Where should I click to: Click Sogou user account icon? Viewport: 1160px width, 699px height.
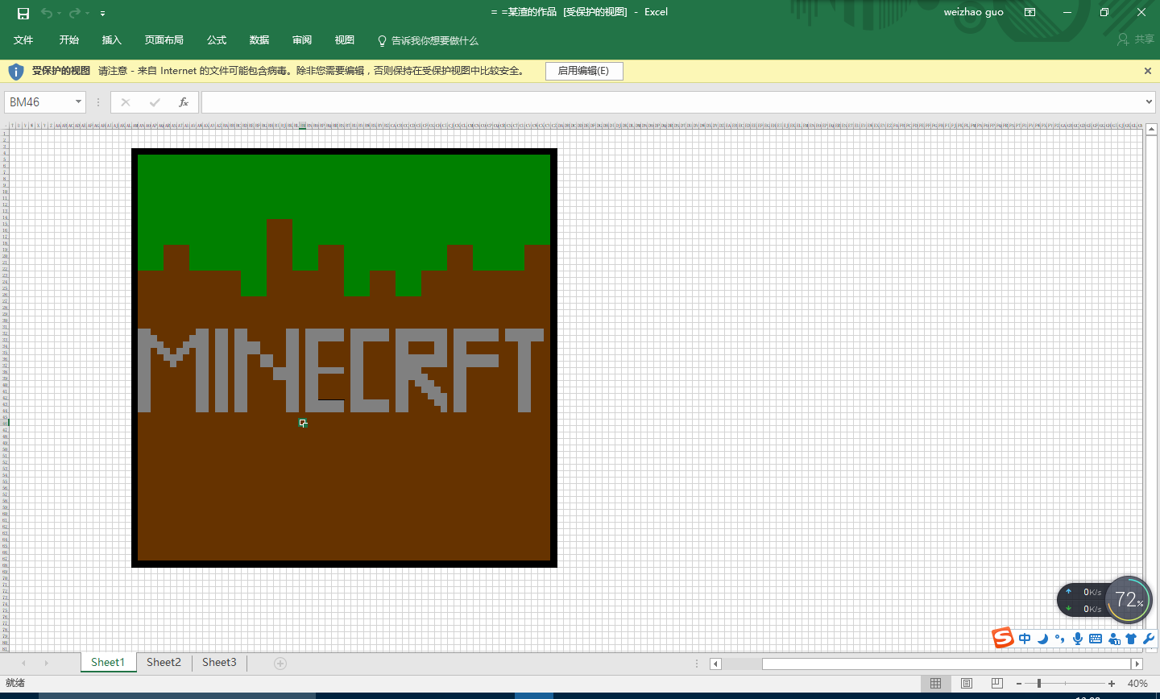[1114, 639]
